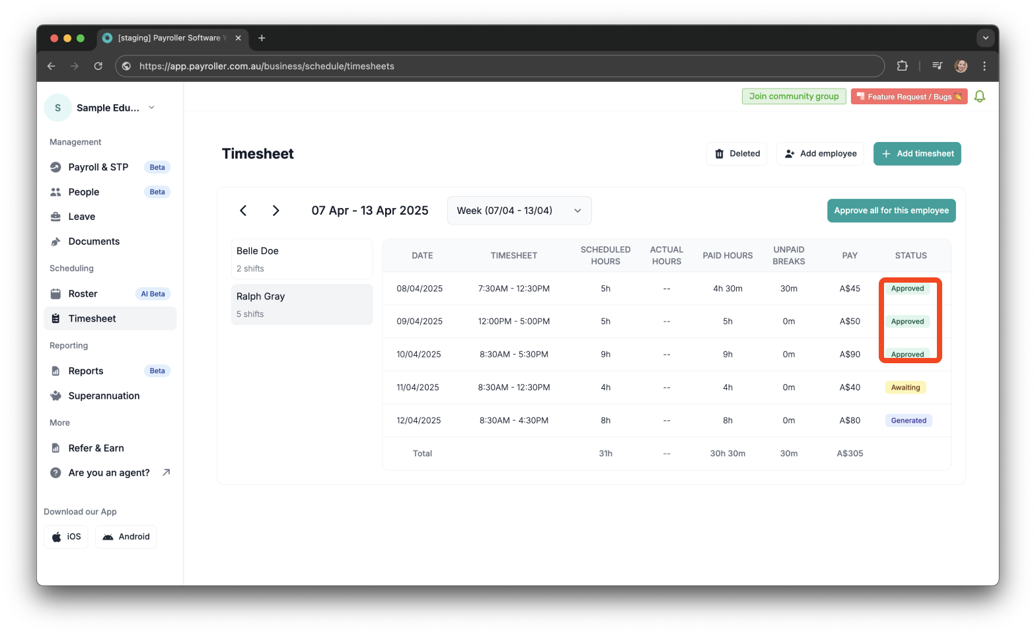Click browser back arrow
The width and height of the screenshot is (1036, 634).
pos(52,66)
